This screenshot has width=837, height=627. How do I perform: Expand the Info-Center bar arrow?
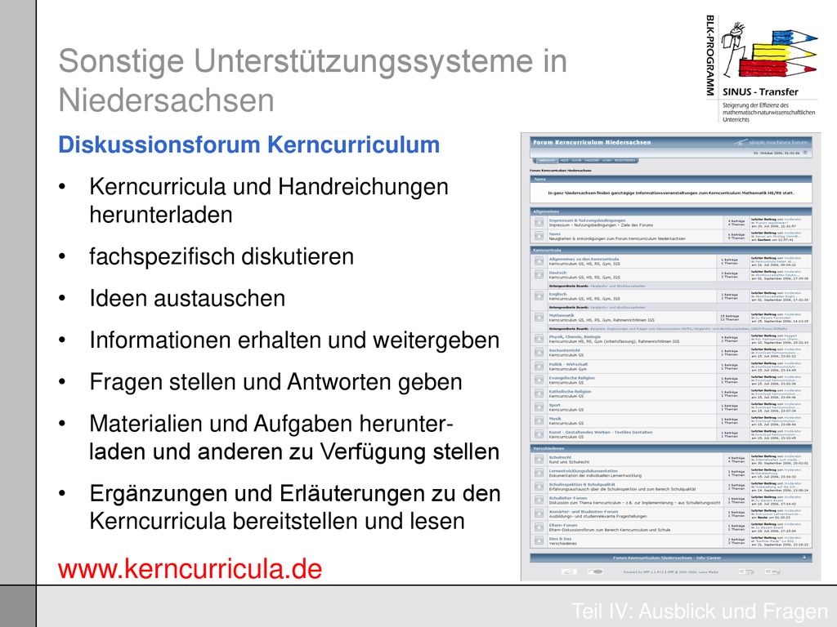[x=804, y=558]
